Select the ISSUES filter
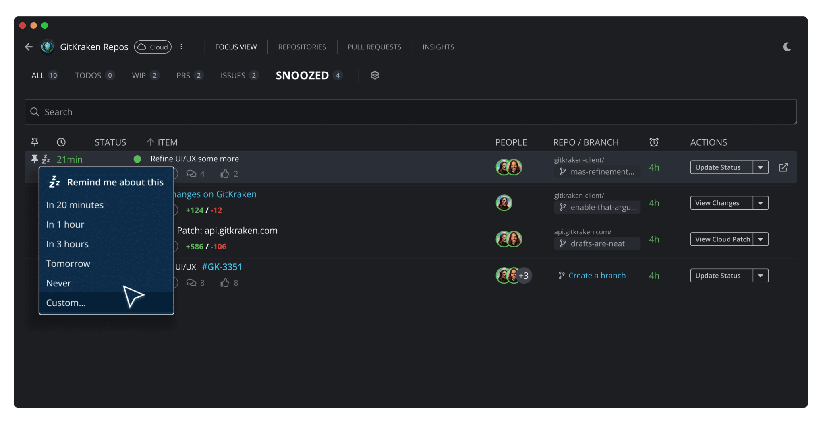Screen dimensions: 825x422 point(239,76)
